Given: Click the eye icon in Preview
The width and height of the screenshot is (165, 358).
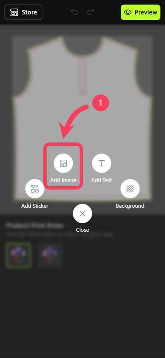Looking at the screenshot, I should click(x=127, y=12).
